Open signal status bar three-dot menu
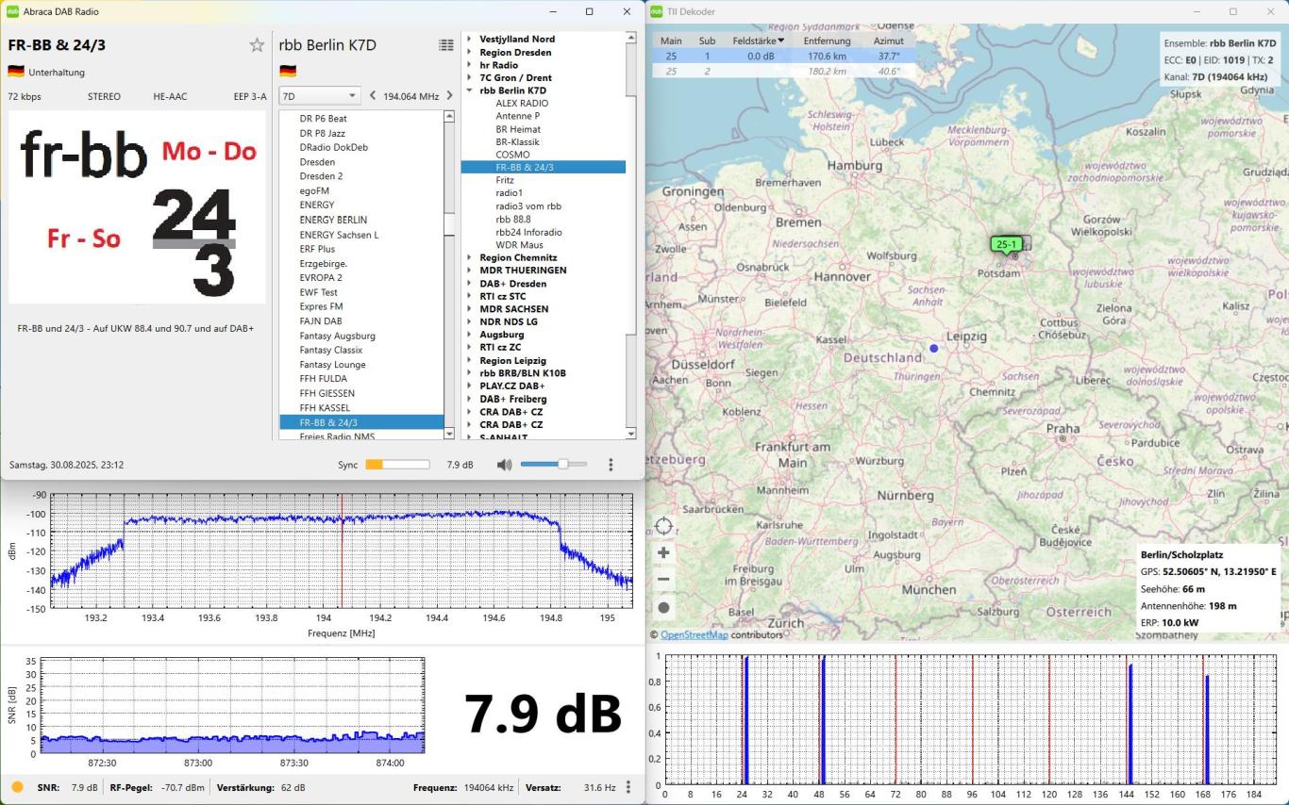1289x805 pixels. tap(628, 787)
